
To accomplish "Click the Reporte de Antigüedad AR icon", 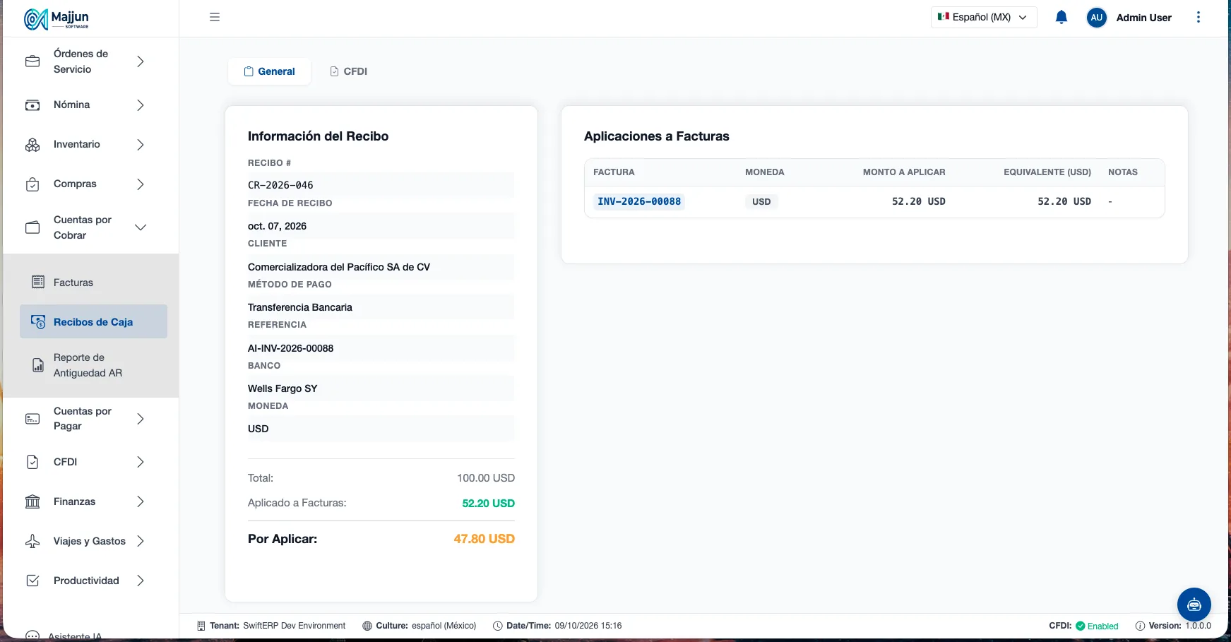I will (x=38, y=365).
